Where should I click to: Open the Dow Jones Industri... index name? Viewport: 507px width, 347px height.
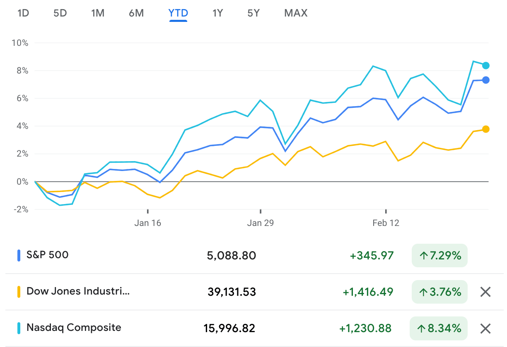pos(78,291)
